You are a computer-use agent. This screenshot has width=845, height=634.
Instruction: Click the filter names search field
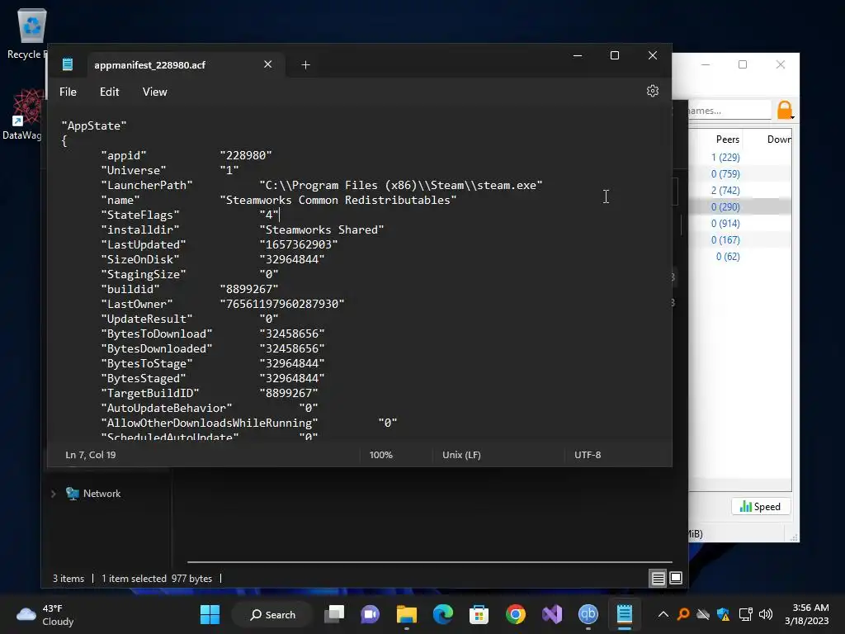729,110
